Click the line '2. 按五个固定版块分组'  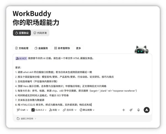(64, 77)
